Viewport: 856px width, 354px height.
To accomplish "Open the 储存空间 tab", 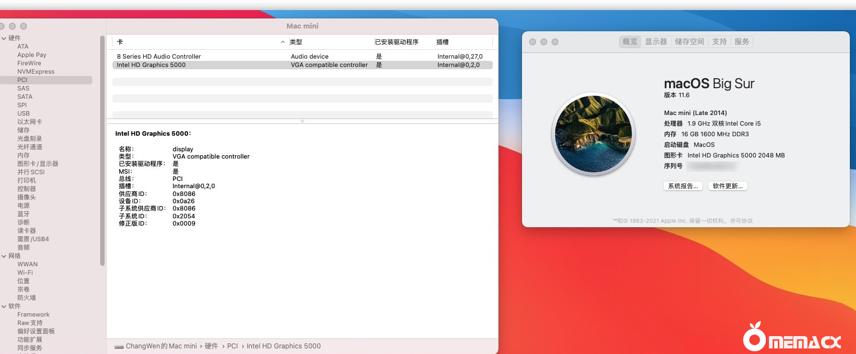I will [x=689, y=42].
